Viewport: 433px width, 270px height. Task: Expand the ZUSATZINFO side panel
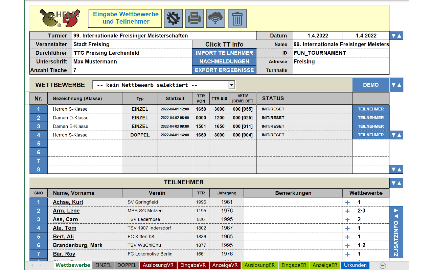[396, 232]
